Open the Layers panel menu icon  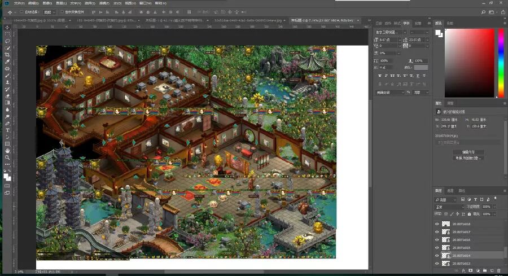coord(504,191)
